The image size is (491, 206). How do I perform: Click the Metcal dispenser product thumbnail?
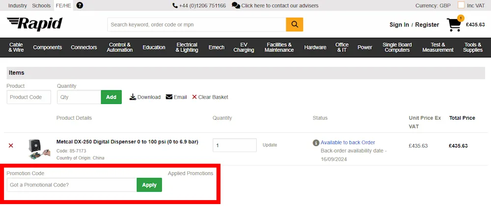pos(39,150)
